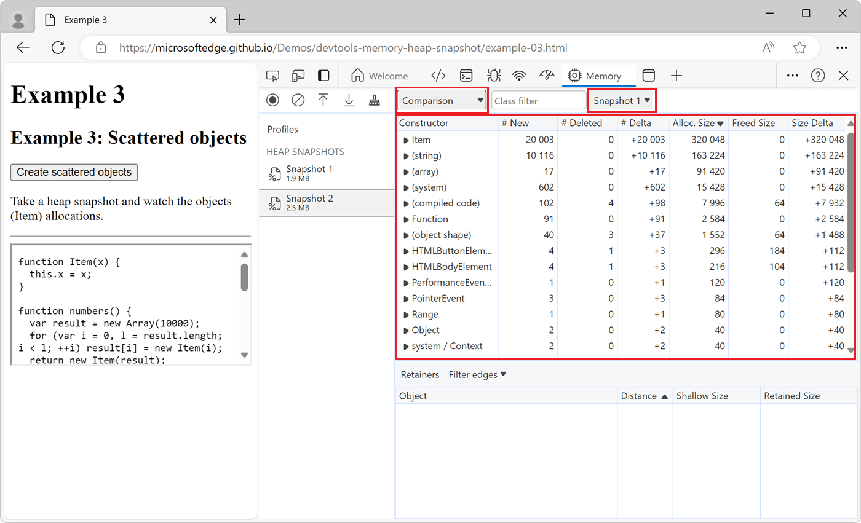The width and height of the screenshot is (861, 523).
Task: Select the Inspect element tool icon
Action: coord(272,75)
